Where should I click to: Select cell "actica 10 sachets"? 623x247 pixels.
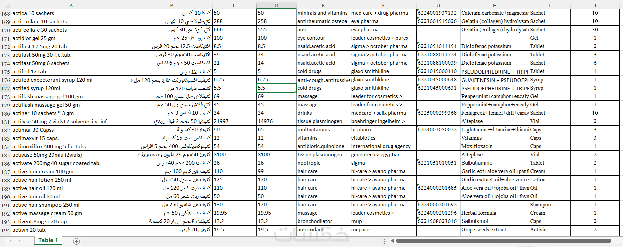click(x=71, y=13)
